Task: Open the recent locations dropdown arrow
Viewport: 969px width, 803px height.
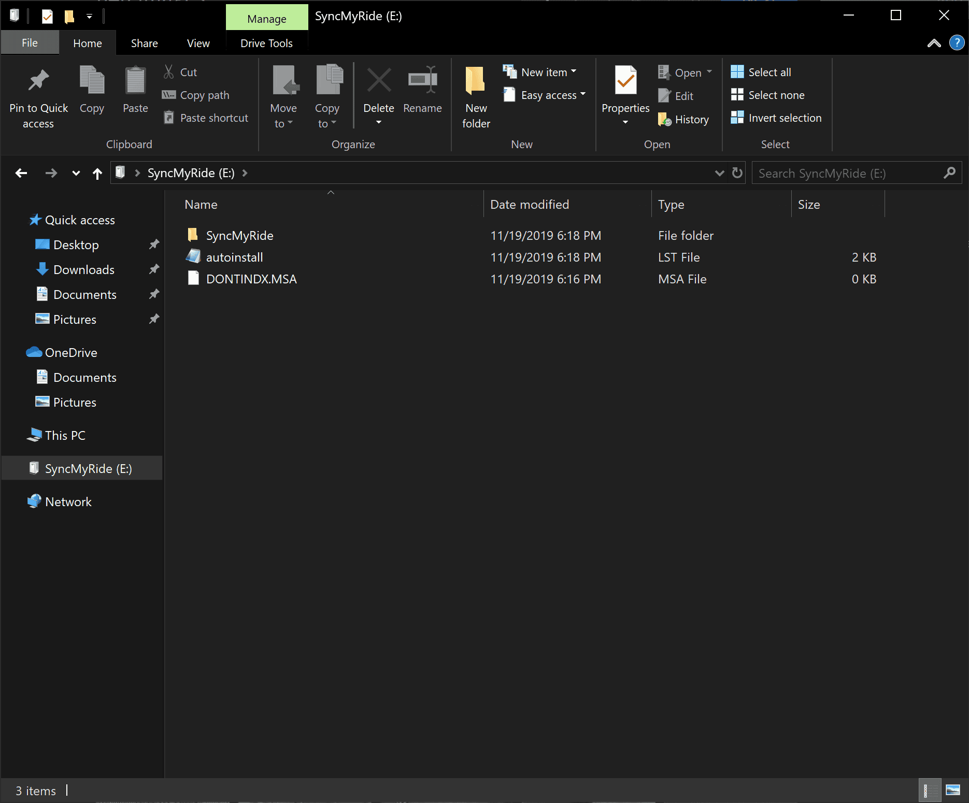Action: tap(76, 174)
